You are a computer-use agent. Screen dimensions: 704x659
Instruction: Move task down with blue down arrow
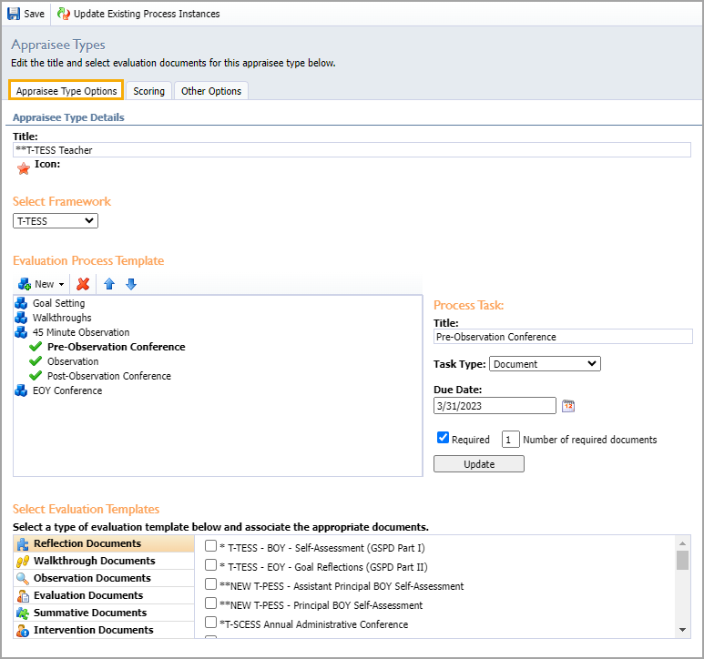tap(131, 284)
